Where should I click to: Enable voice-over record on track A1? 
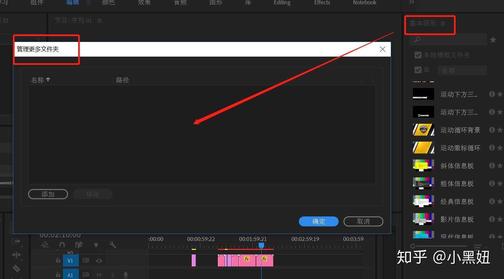click(126, 275)
